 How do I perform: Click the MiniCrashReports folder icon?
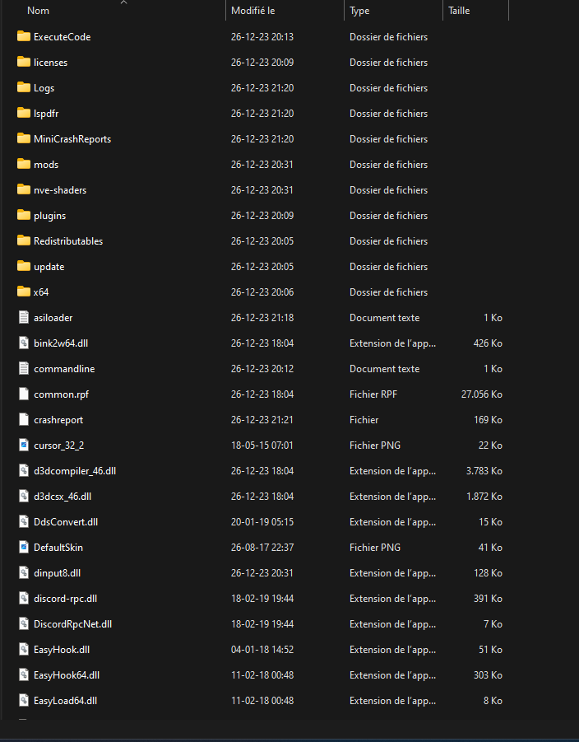click(24, 138)
